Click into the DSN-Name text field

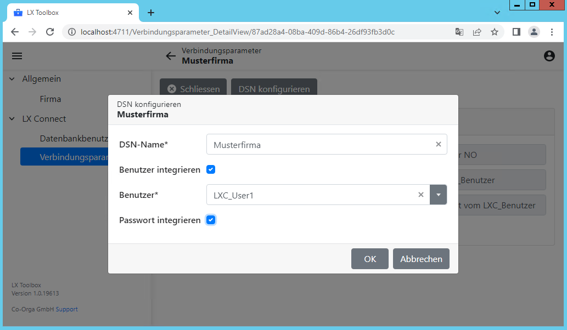pyautogui.click(x=318, y=145)
